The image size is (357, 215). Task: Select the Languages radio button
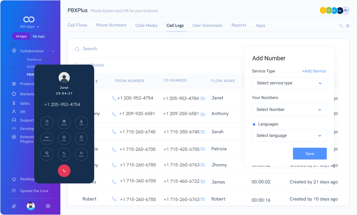[x=254, y=124]
